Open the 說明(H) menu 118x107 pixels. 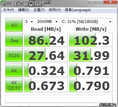click(55, 10)
